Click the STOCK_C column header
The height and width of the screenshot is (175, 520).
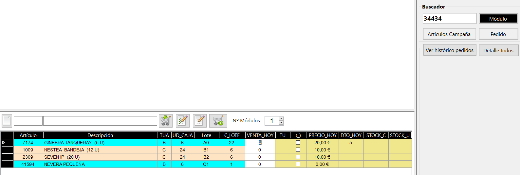tap(376, 135)
